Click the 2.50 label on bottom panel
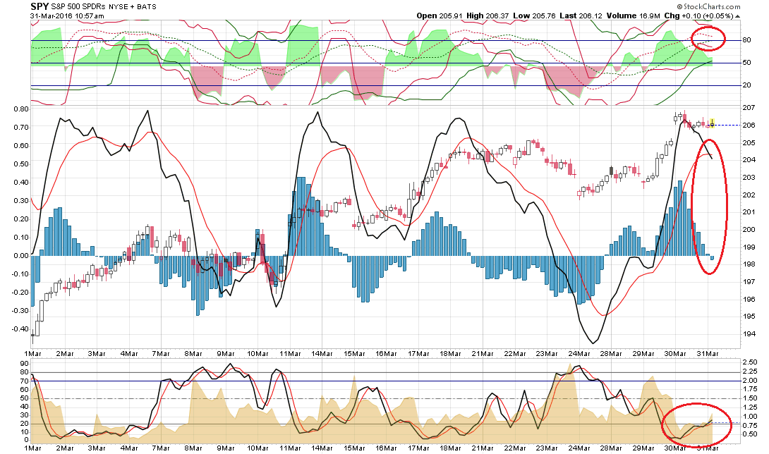This screenshot has width=769, height=454. (x=751, y=362)
